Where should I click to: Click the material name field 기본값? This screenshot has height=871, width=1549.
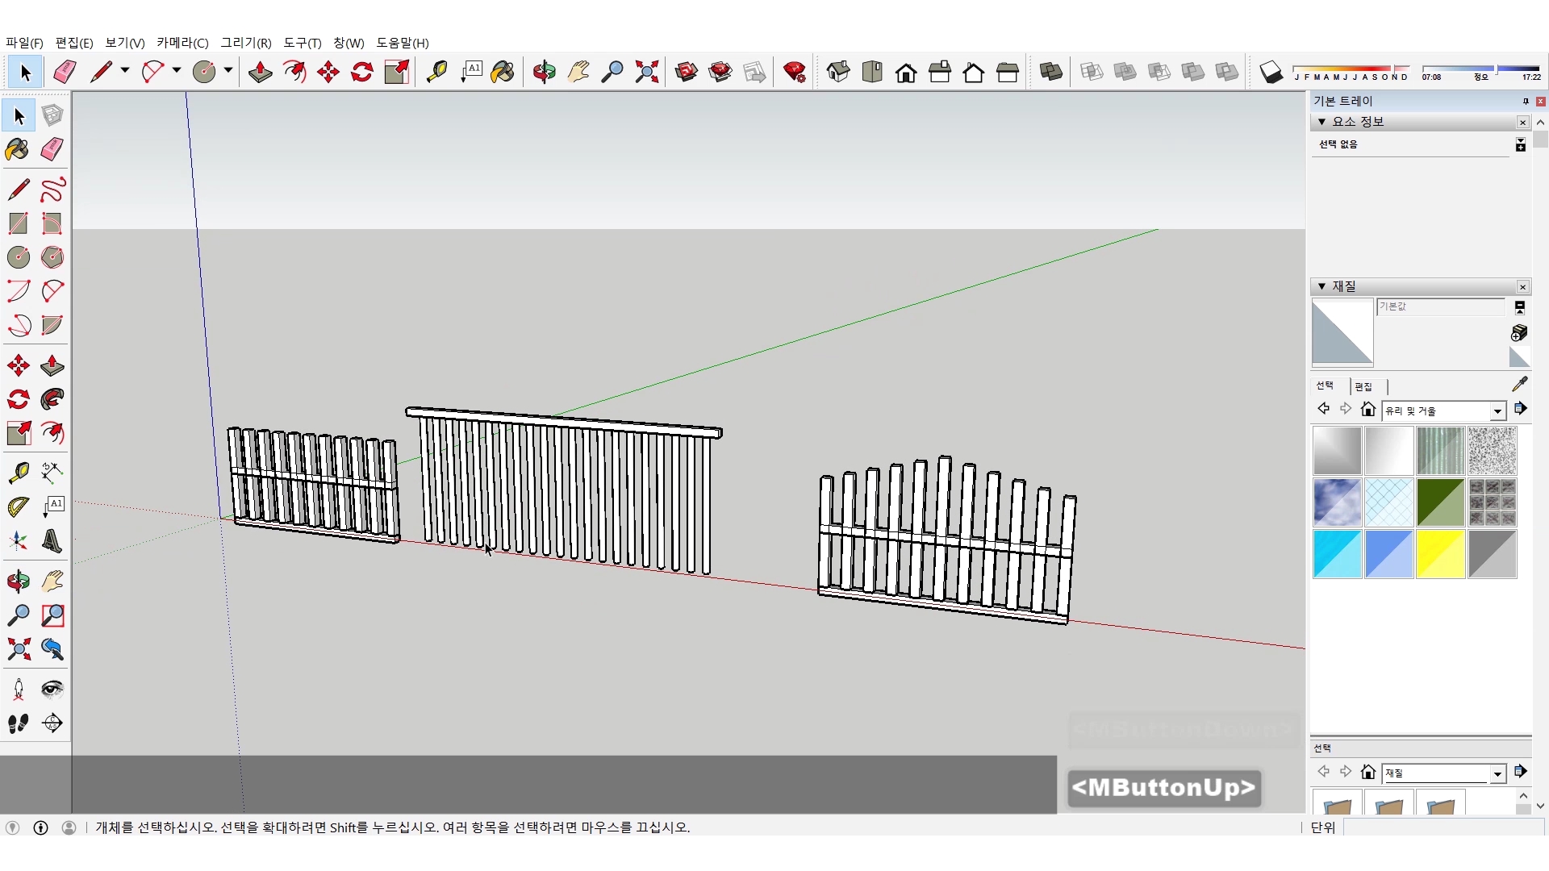1440,306
